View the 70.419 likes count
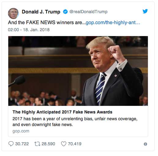 pos(75,144)
